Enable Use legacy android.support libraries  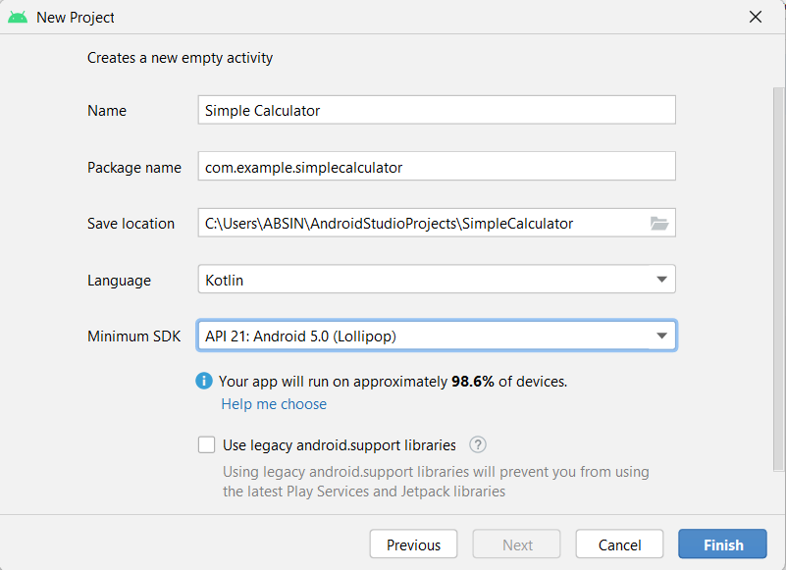pos(206,444)
